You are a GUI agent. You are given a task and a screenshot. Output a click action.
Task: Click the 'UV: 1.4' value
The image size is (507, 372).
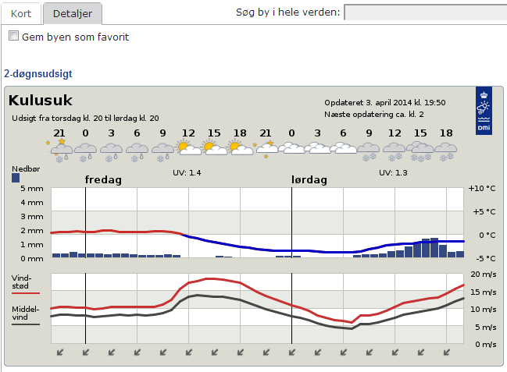tap(187, 173)
